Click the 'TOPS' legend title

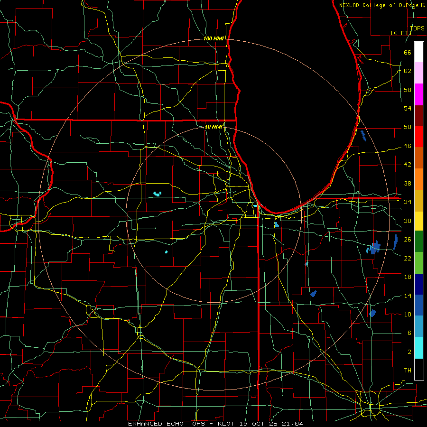click(417, 28)
